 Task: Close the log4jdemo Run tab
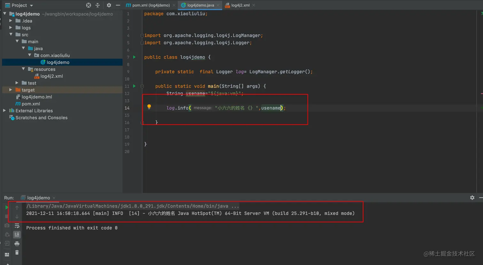point(54,198)
